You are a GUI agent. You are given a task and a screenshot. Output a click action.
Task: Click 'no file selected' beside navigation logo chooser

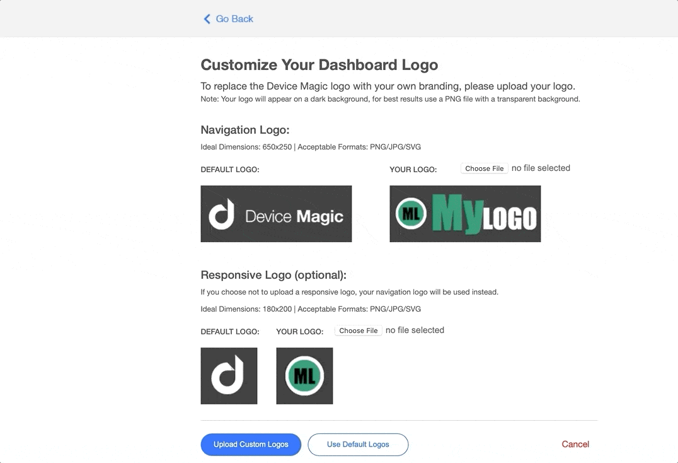[x=541, y=168]
